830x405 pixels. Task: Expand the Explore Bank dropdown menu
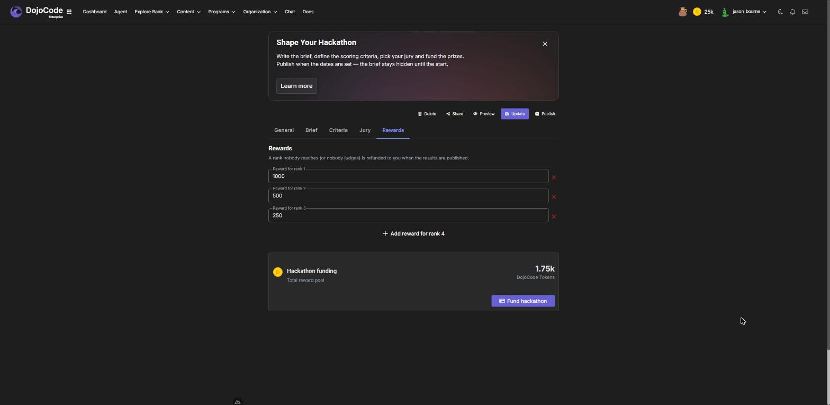tap(151, 12)
